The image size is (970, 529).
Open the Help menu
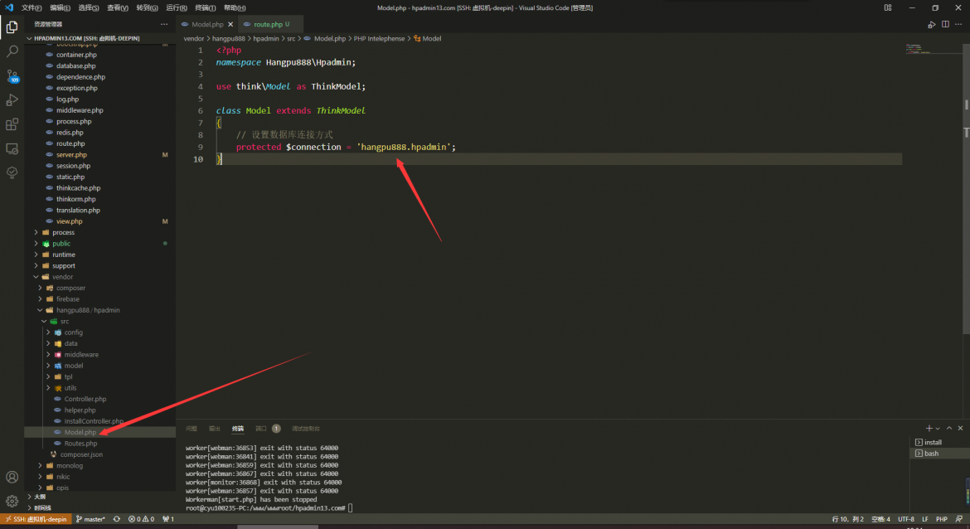[x=235, y=8]
